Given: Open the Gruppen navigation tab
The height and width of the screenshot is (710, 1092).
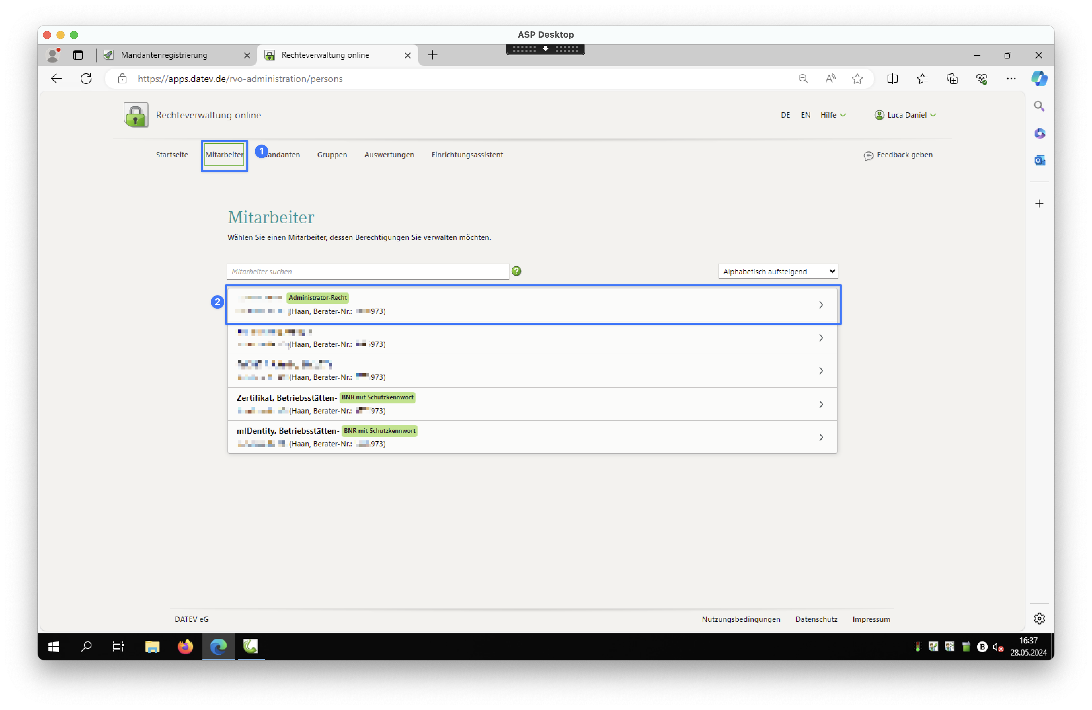Looking at the screenshot, I should pos(332,155).
